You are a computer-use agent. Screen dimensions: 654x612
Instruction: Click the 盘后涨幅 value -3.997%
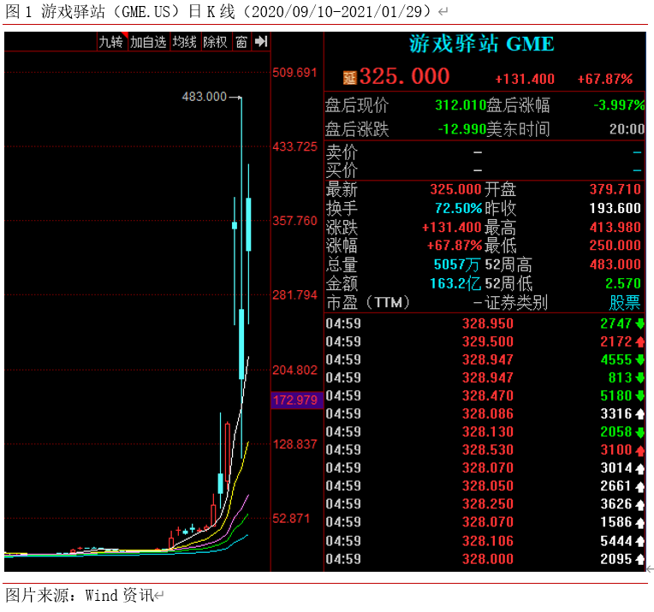[620, 105]
